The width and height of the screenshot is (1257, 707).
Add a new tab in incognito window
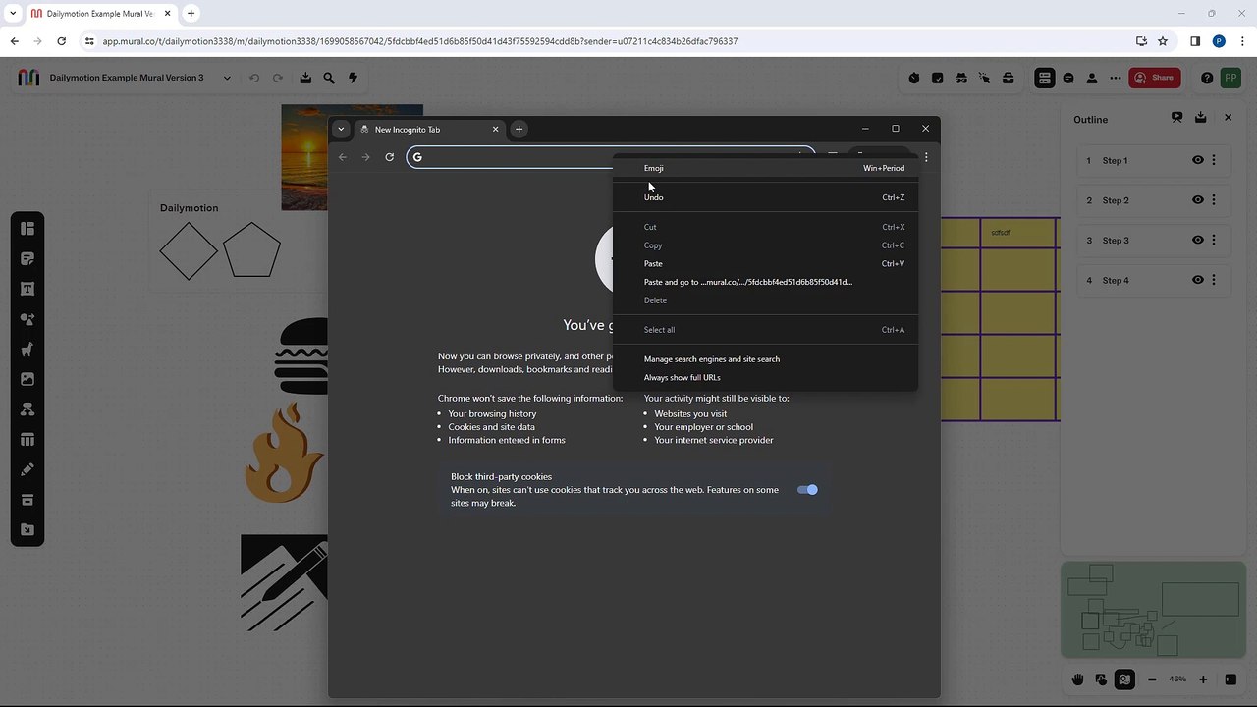pyautogui.click(x=519, y=129)
